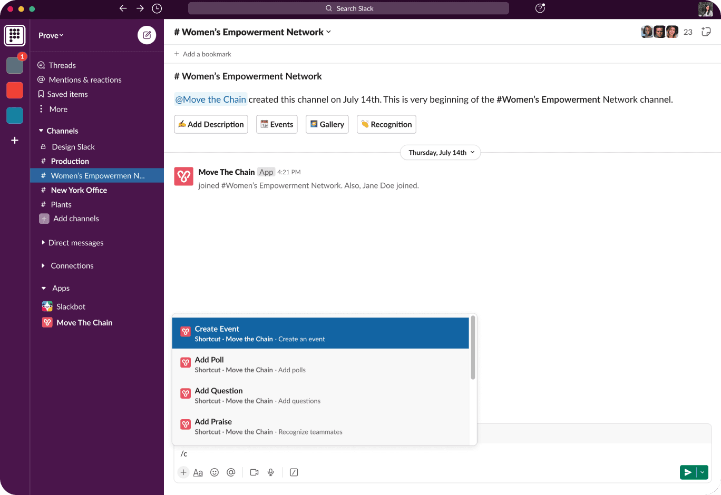This screenshot has width=721, height=495.
Task: Click the Gallery button
Action: [x=327, y=124]
